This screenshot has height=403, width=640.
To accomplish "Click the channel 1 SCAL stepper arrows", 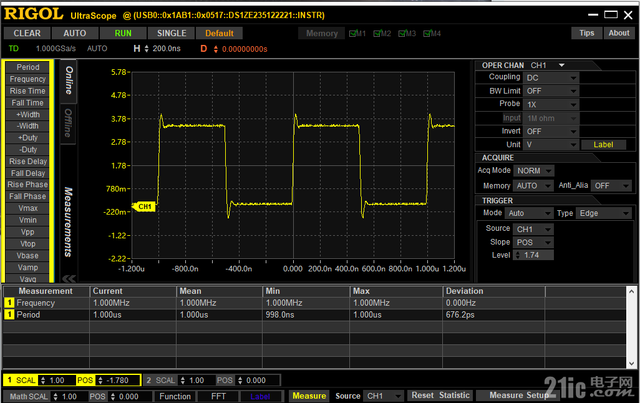I will [x=43, y=381].
